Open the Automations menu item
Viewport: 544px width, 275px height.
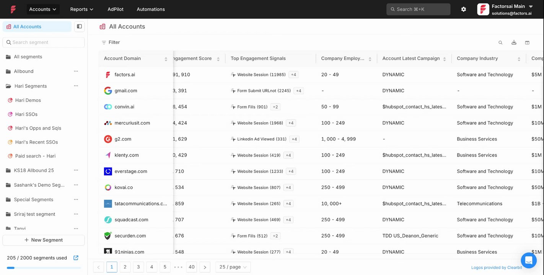point(151,9)
